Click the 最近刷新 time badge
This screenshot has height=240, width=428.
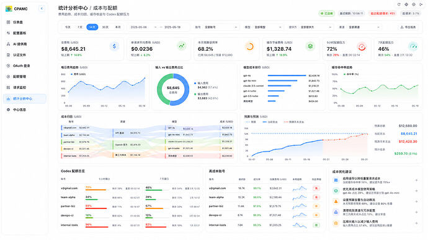click(351, 14)
